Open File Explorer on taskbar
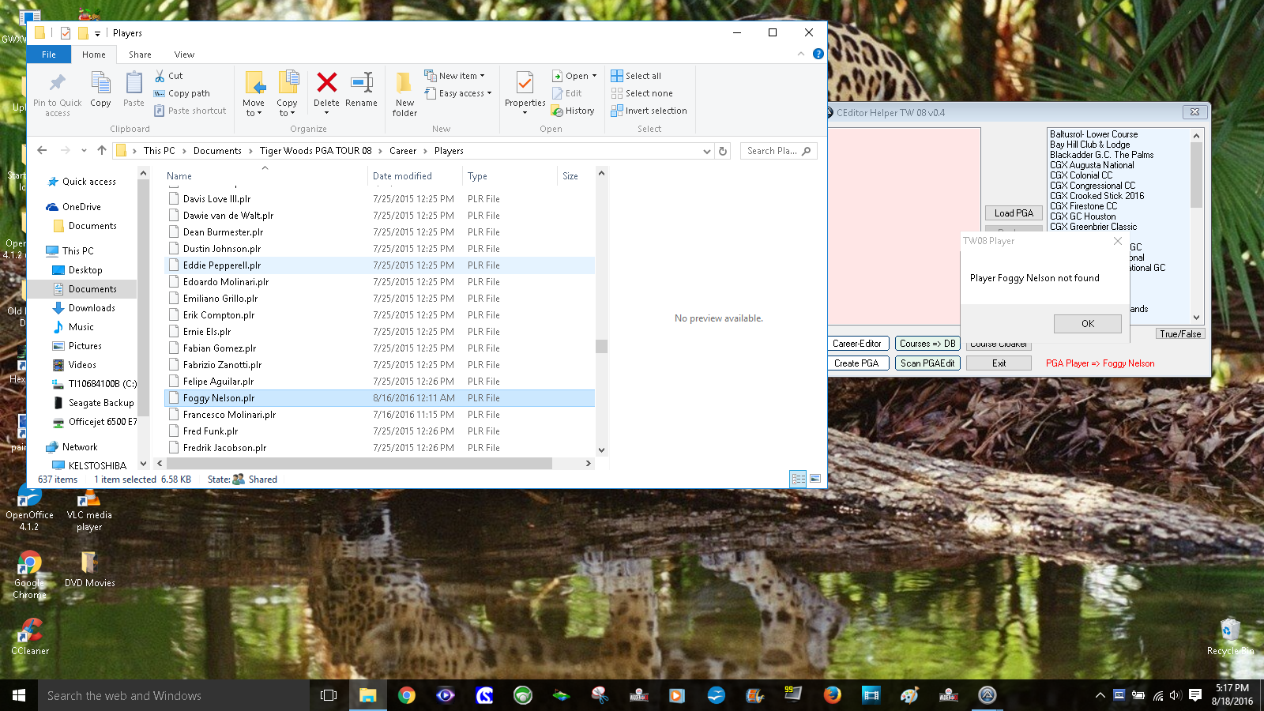This screenshot has height=711, width=1264. pos(367,695)
